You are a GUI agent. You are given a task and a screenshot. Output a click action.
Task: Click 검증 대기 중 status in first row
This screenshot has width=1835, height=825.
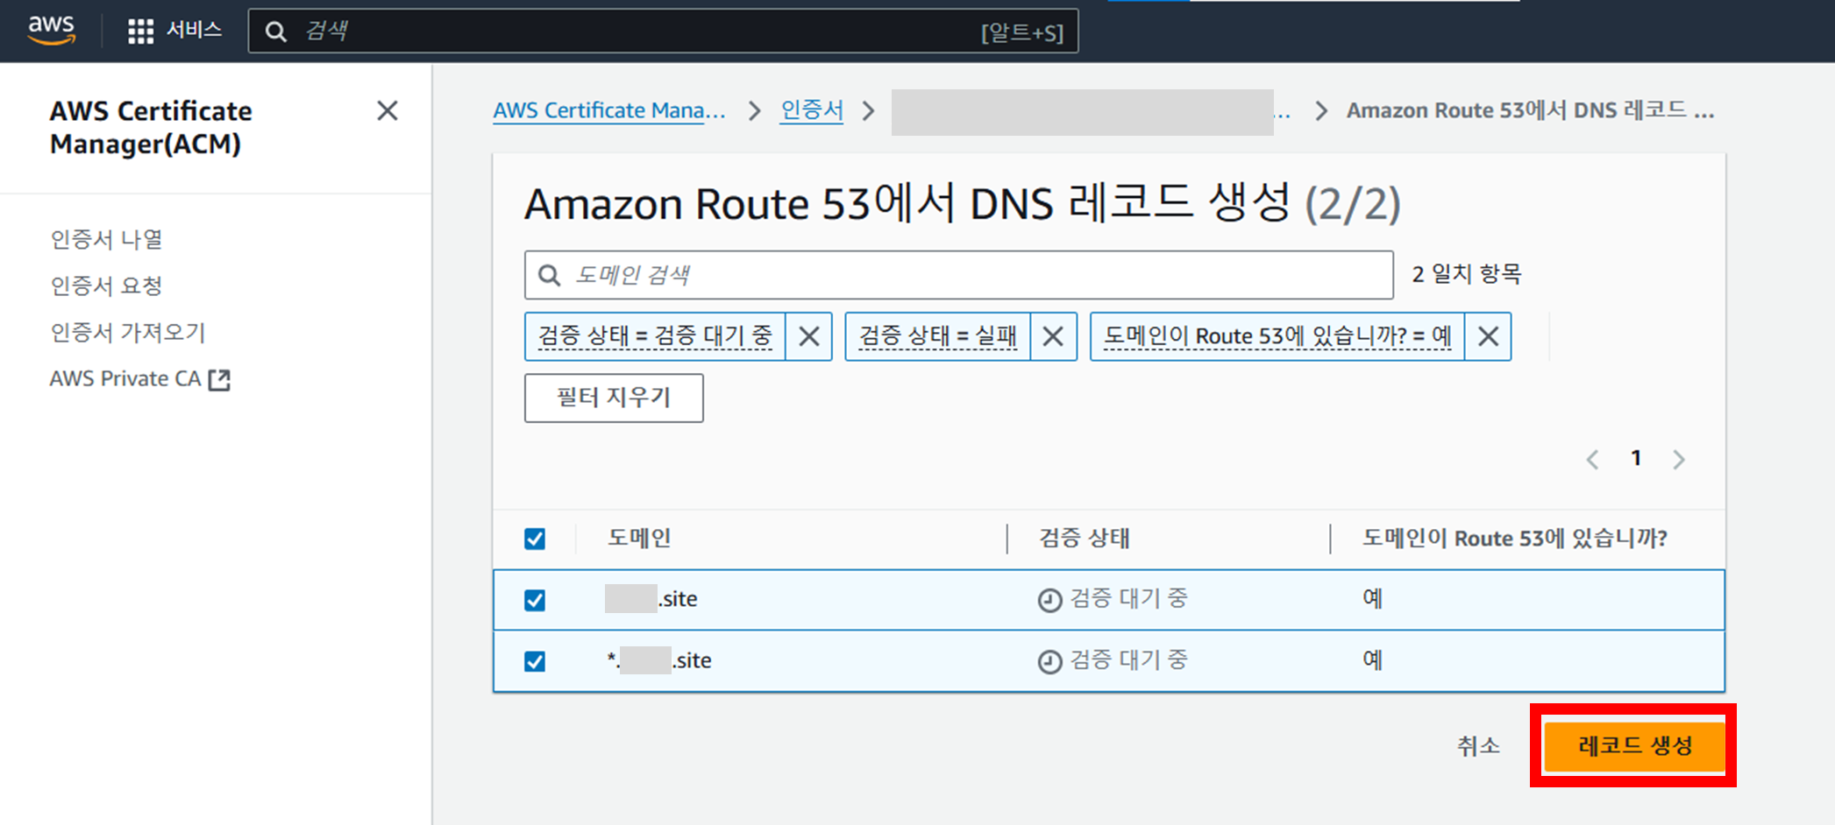pos(1129,598)
